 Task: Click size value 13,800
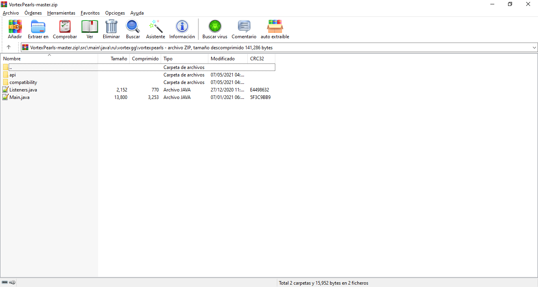[x=121, y=97]
